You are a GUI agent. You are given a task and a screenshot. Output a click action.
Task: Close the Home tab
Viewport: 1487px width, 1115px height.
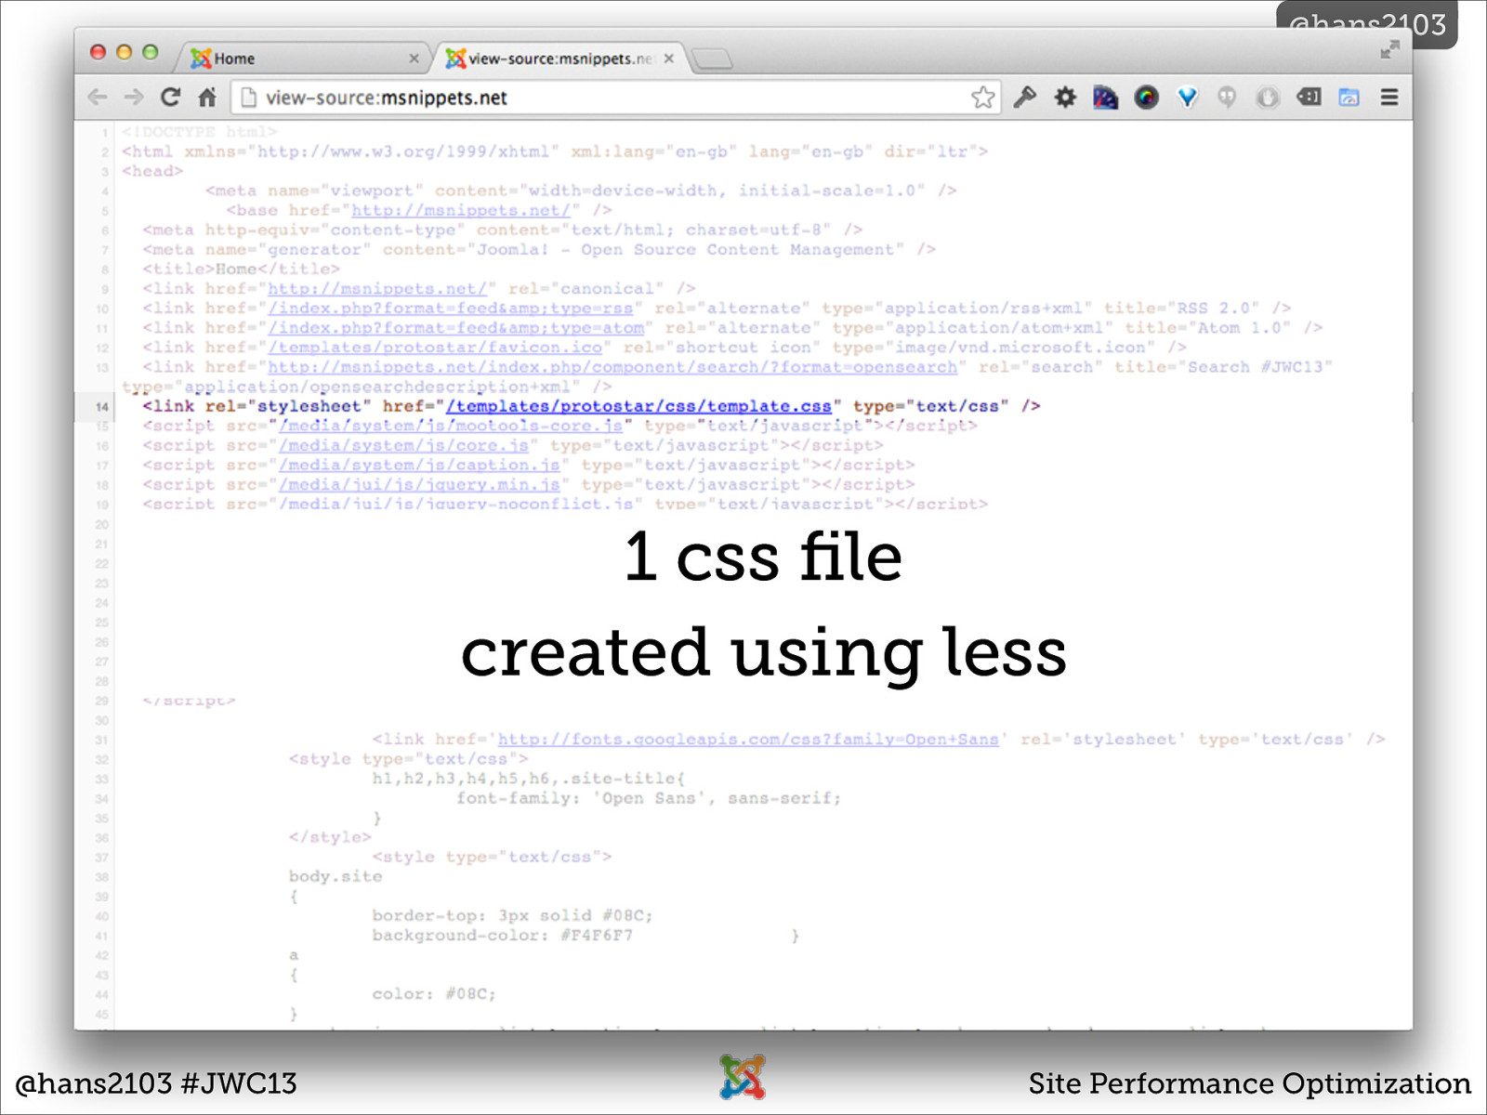pyautogui.click(x=414, y=59)
